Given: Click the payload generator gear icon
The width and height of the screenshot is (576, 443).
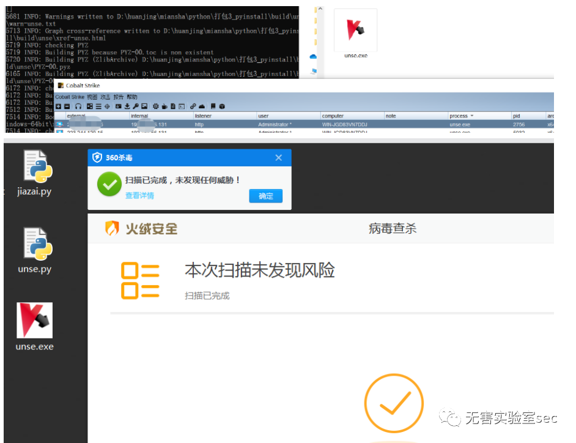Looking at the screenshot, I should (156, 106).
